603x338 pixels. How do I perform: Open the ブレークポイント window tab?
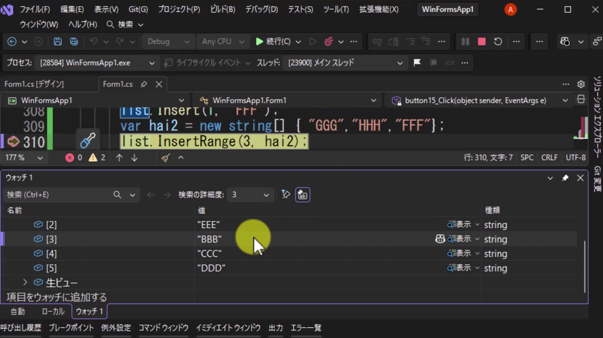71,328
